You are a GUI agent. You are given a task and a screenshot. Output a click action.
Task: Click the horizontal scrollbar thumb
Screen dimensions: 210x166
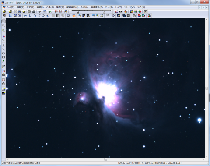coord(105,159)
